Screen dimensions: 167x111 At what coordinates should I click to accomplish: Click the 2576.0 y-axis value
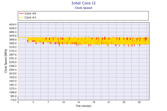click(x=13, y=62)
